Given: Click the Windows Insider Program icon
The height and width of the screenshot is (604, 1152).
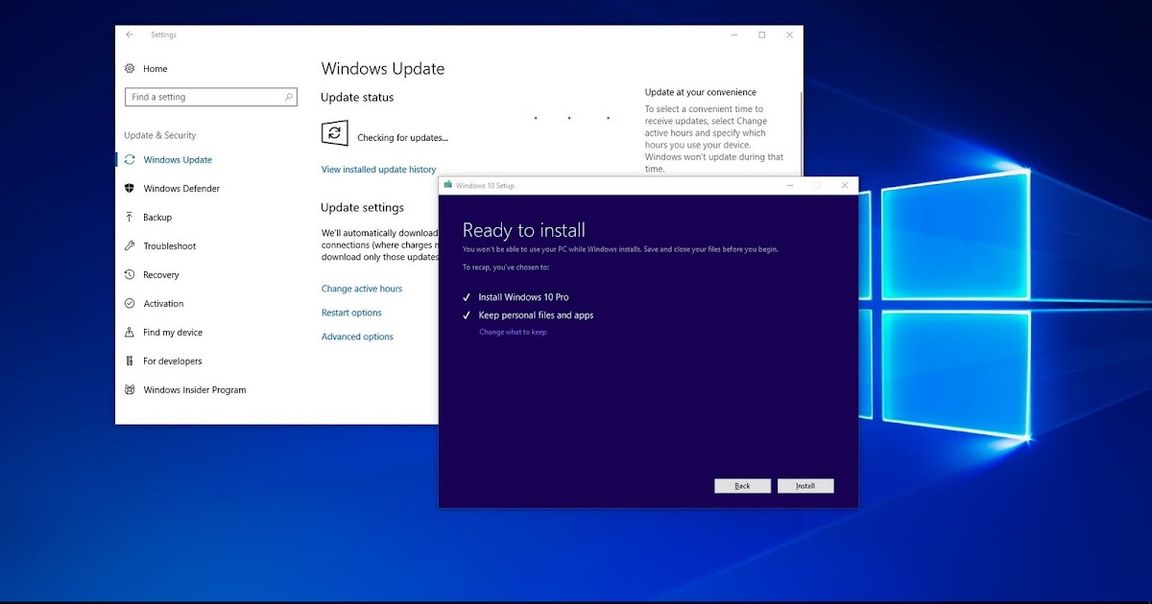Looking at the screenshot, I should click(x=130, y=390).
